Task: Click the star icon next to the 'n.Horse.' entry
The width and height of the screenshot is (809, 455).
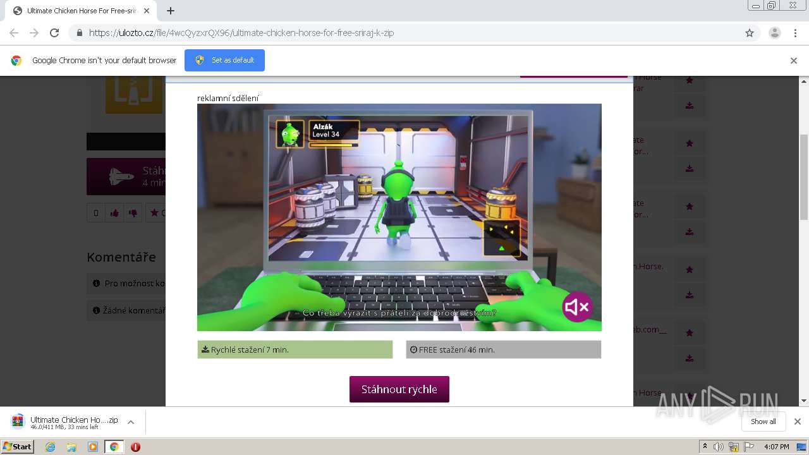Action: click(x=690, y=270)
